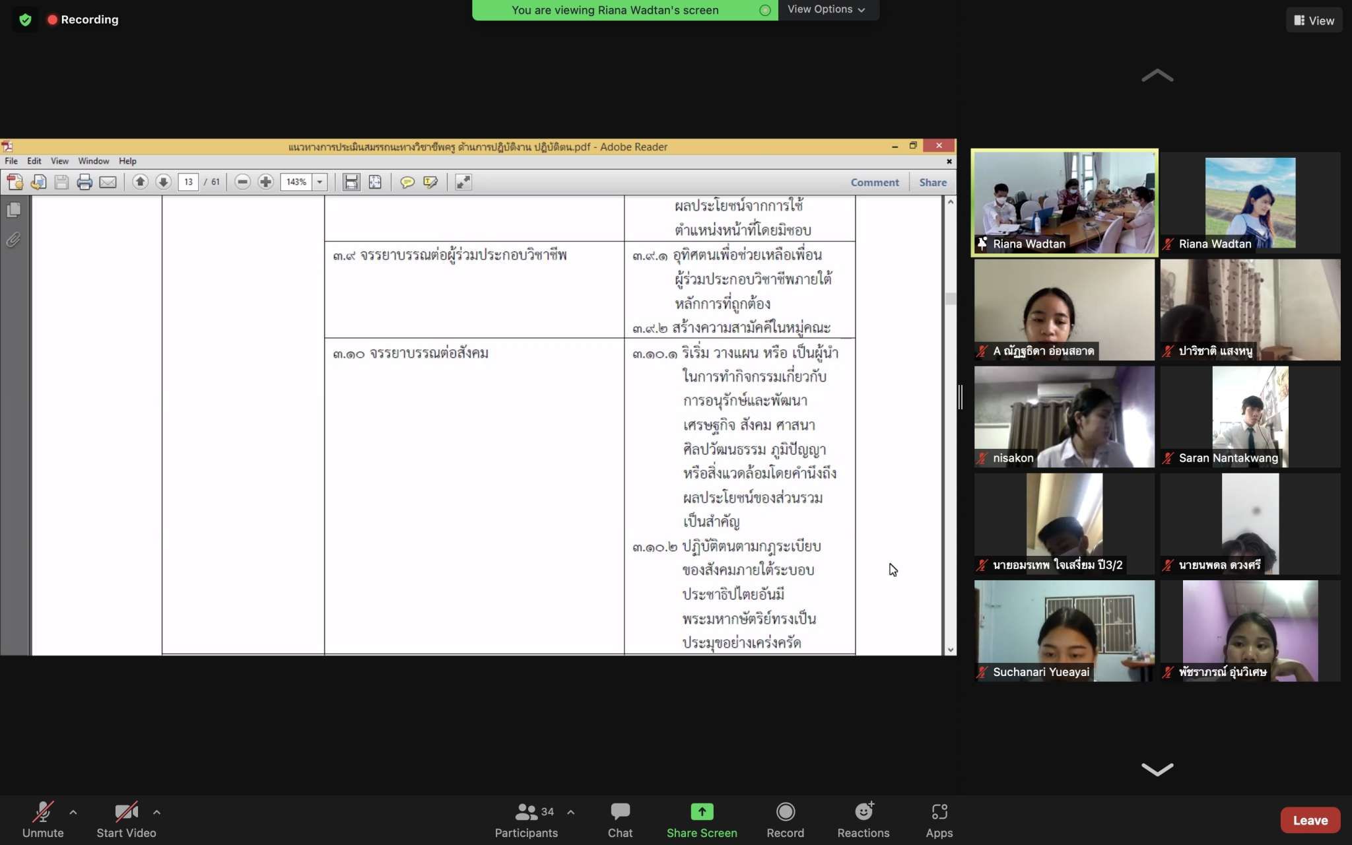Toggle the Record button
Image resolution: width=1352 pixels, height=845 pixels.
[x=785, y=819]
